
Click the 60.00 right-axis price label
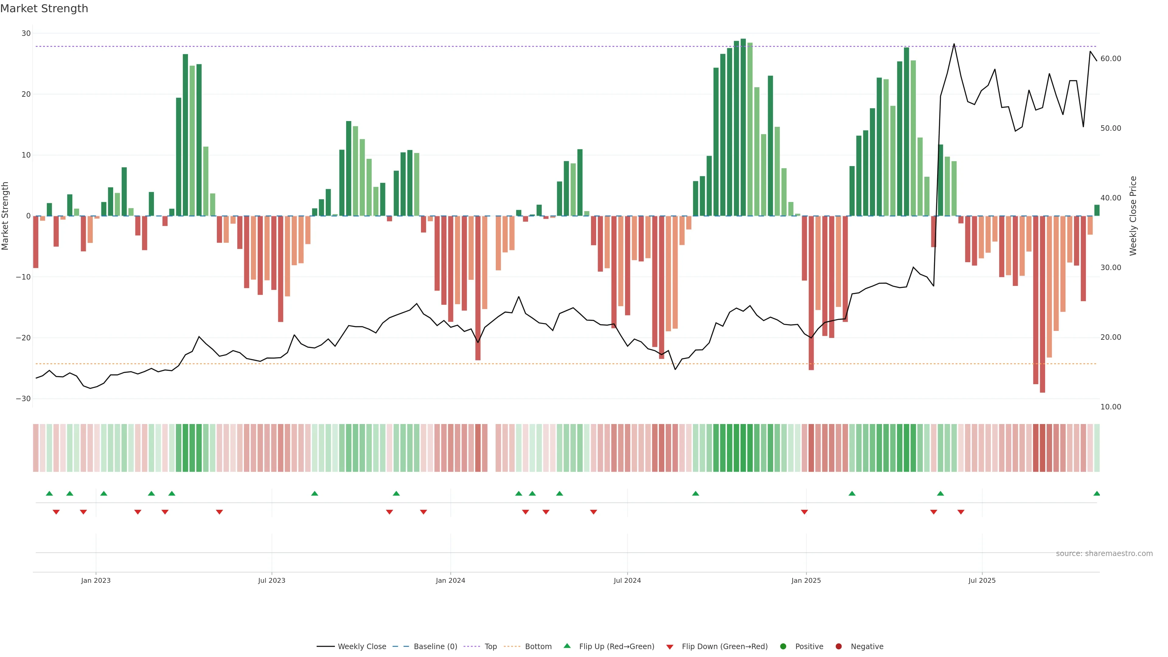coord(1111,58)
